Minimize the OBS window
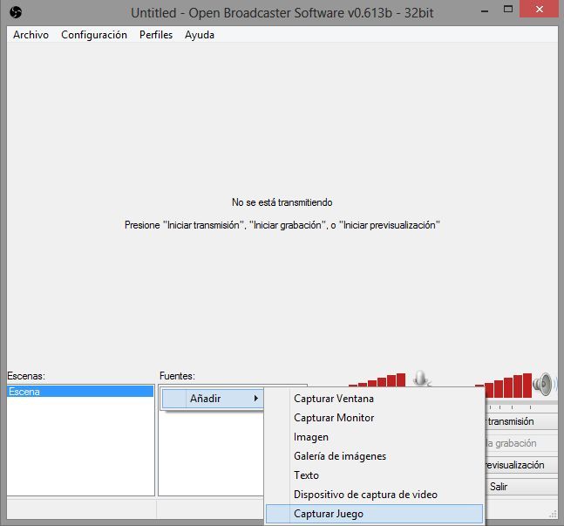Viewport: 564px width, 526px height. (485, 10)
